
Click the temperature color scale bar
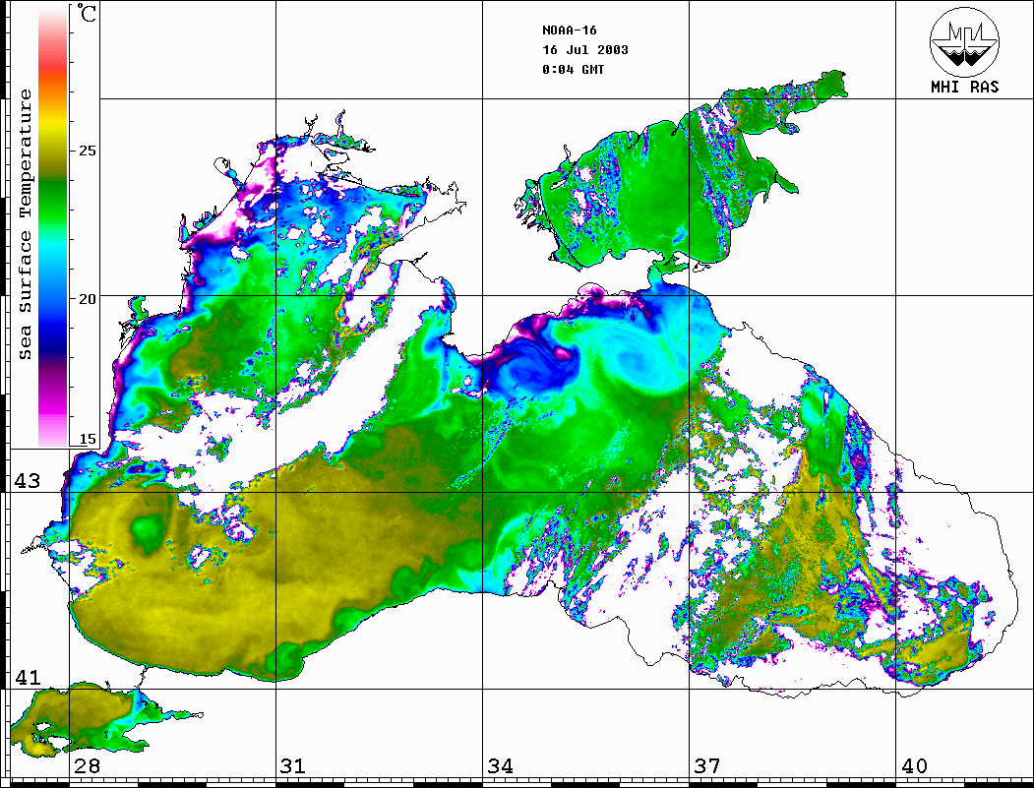click(x=53, y=226)
